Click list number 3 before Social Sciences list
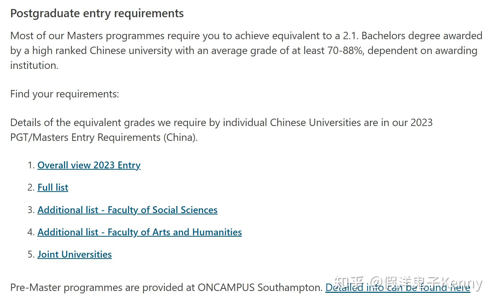The width and height of the screenshot is (495, 305). tap(31, 210)
